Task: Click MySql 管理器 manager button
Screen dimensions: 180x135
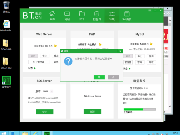Action: click(x=128, y=62)
